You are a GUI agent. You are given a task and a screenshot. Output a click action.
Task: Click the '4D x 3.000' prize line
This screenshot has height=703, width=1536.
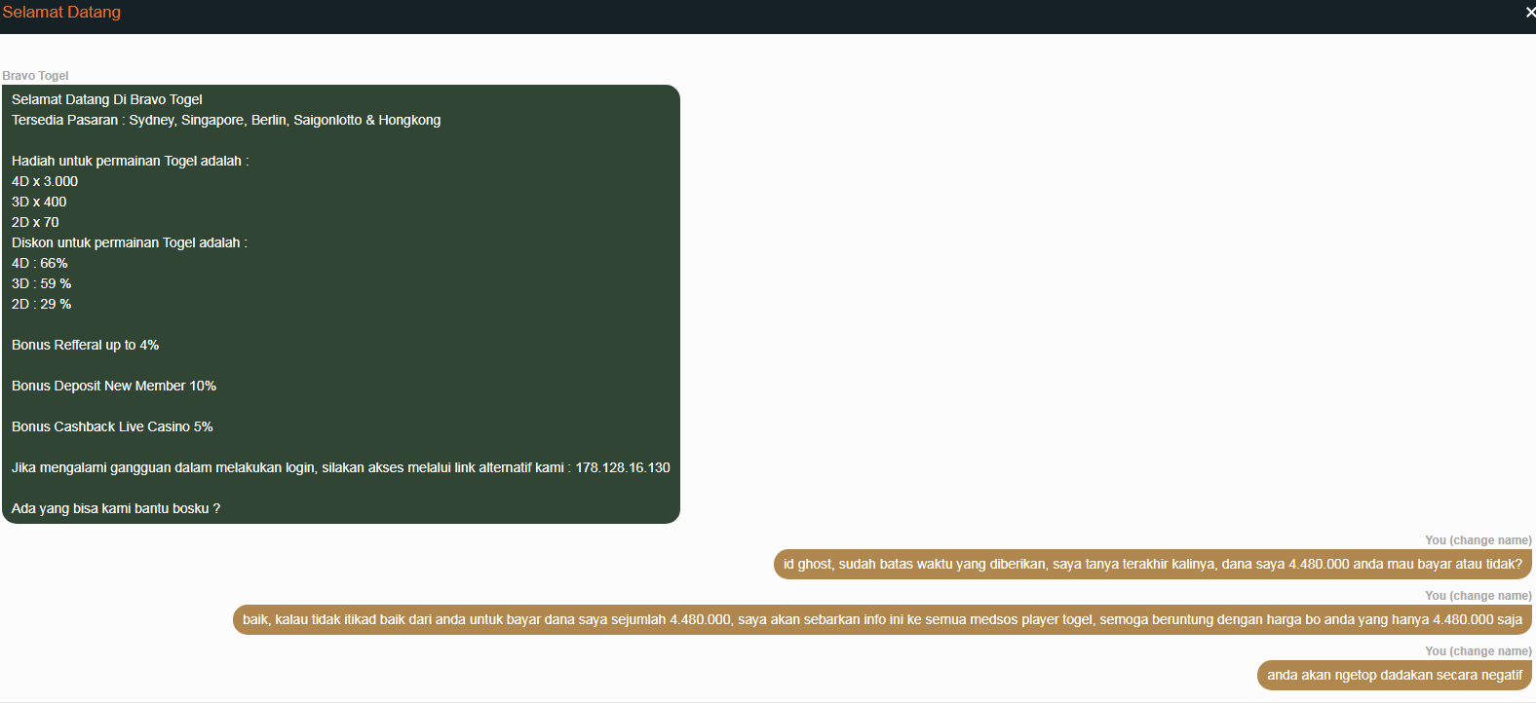(x=45, y=181)
